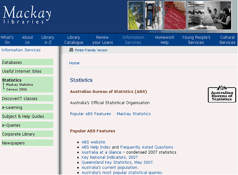
Task: Open Frequently Asked Questions link
Action: [x=146, y=147]
